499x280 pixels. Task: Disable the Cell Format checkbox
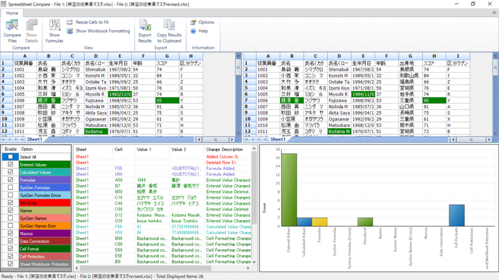(10, 249)
